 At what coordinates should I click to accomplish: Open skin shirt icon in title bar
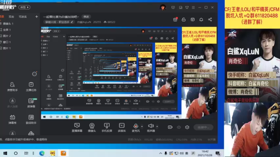[187, 7]
